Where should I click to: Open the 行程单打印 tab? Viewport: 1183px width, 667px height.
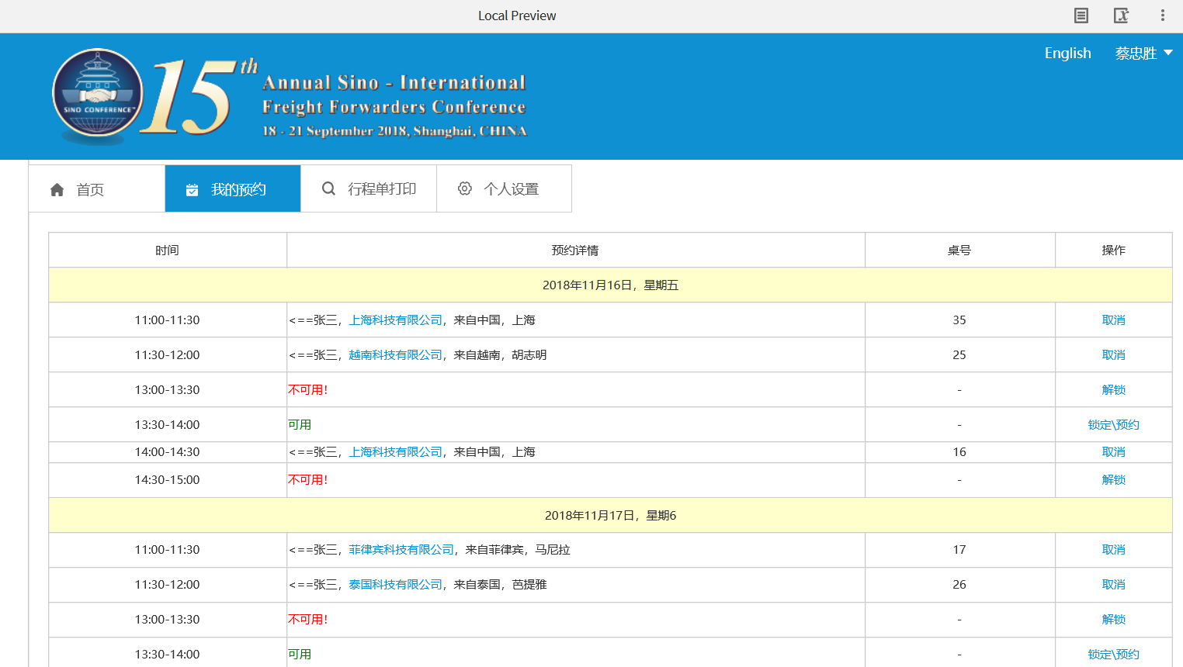click(369, 188)
